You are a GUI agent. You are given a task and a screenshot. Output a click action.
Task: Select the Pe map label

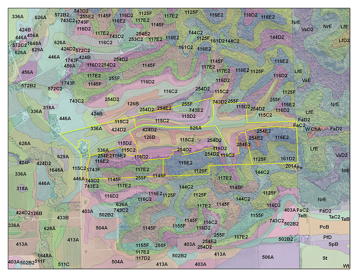click(300, 168)
